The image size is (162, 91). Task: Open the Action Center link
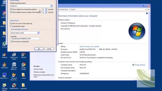tap(38, 69)
